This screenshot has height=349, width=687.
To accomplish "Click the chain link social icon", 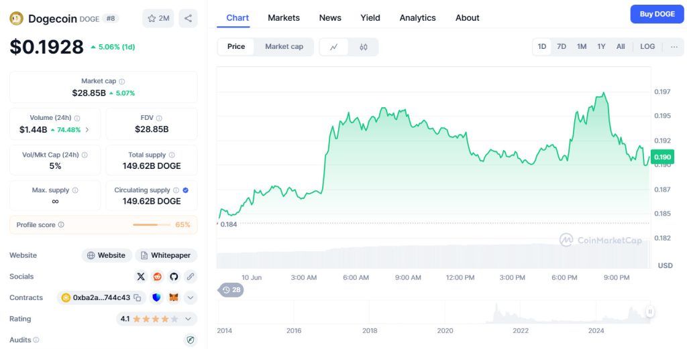I will (190, 277).
